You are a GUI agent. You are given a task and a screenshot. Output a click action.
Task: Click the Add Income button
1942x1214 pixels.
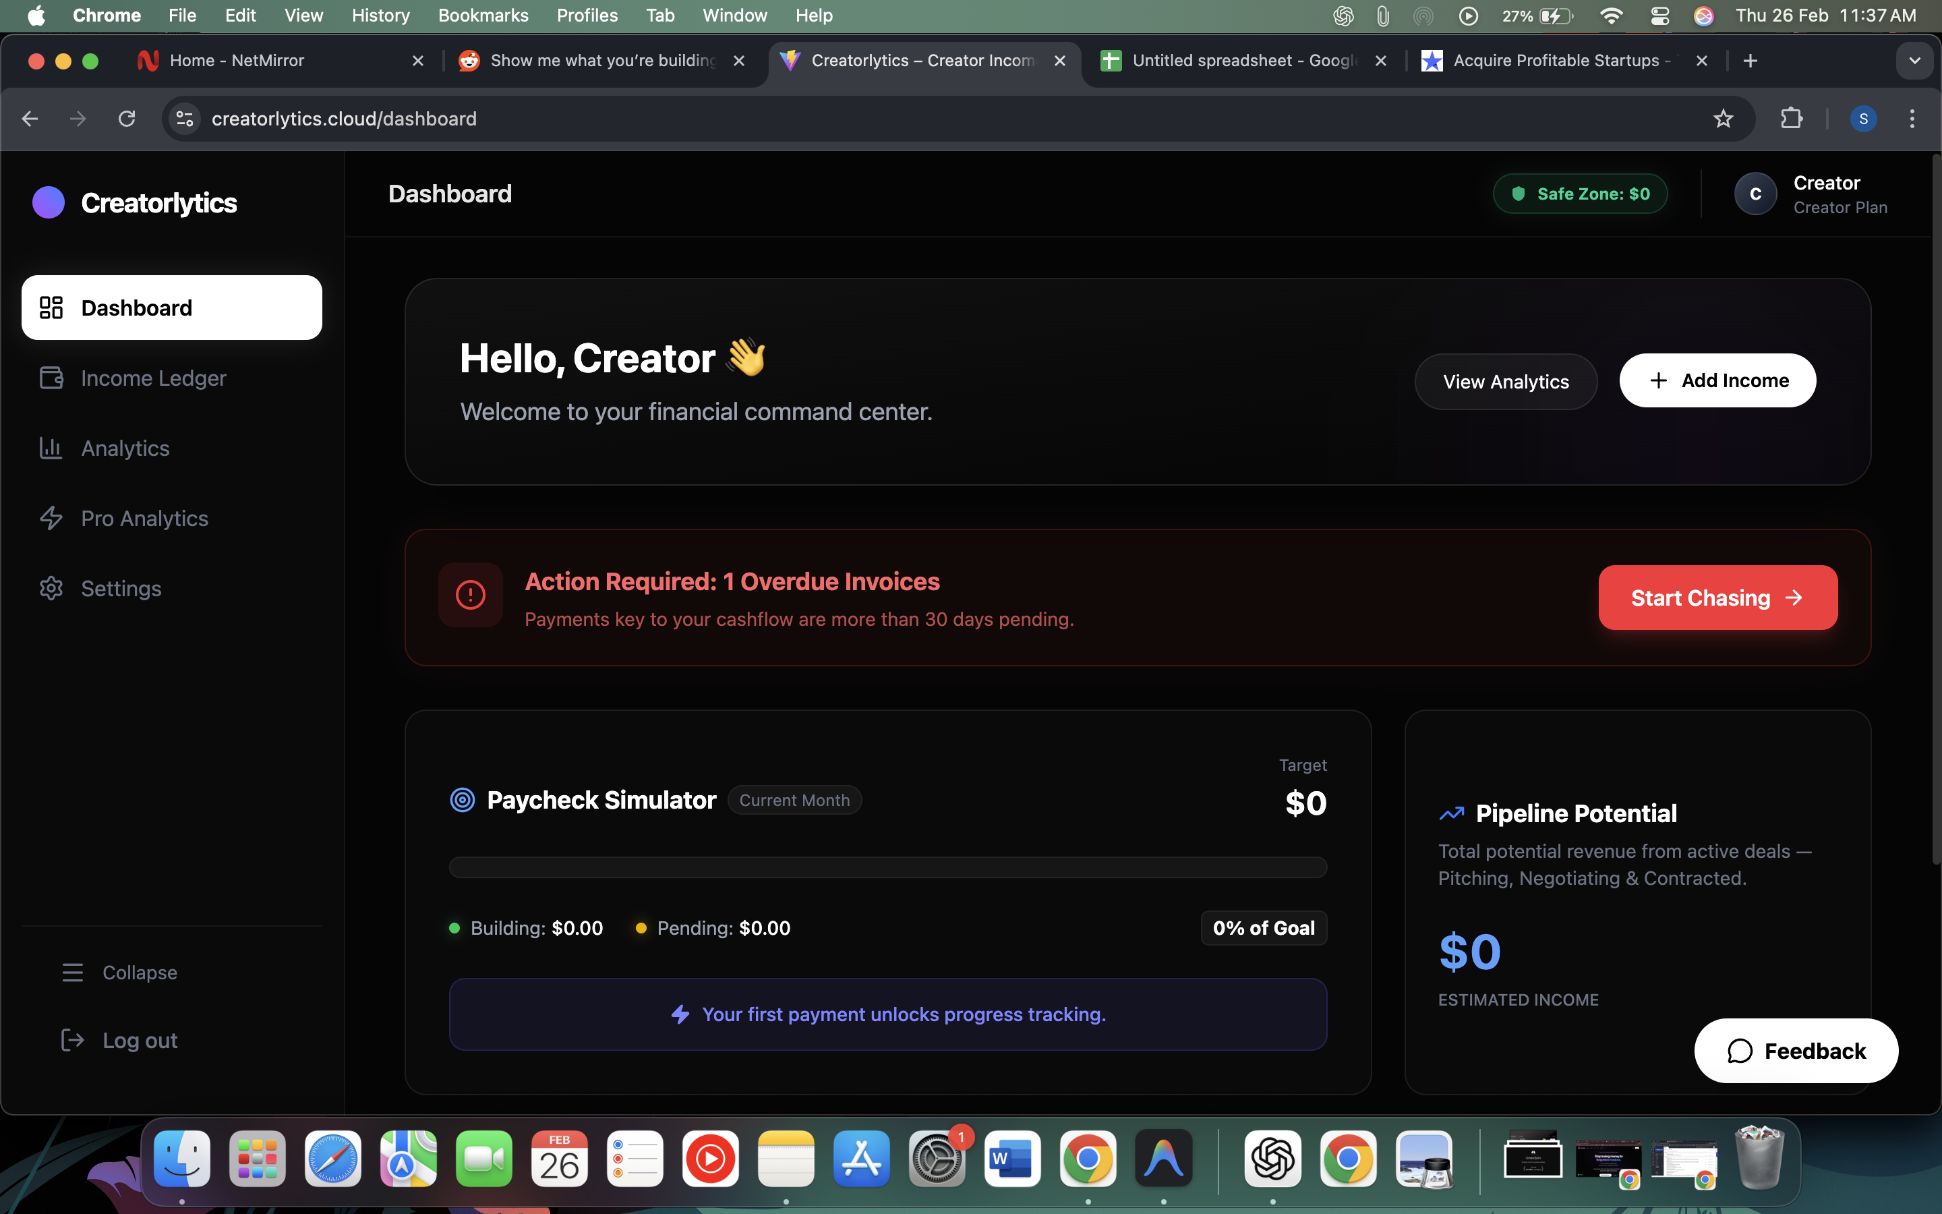pos(1717,380)
